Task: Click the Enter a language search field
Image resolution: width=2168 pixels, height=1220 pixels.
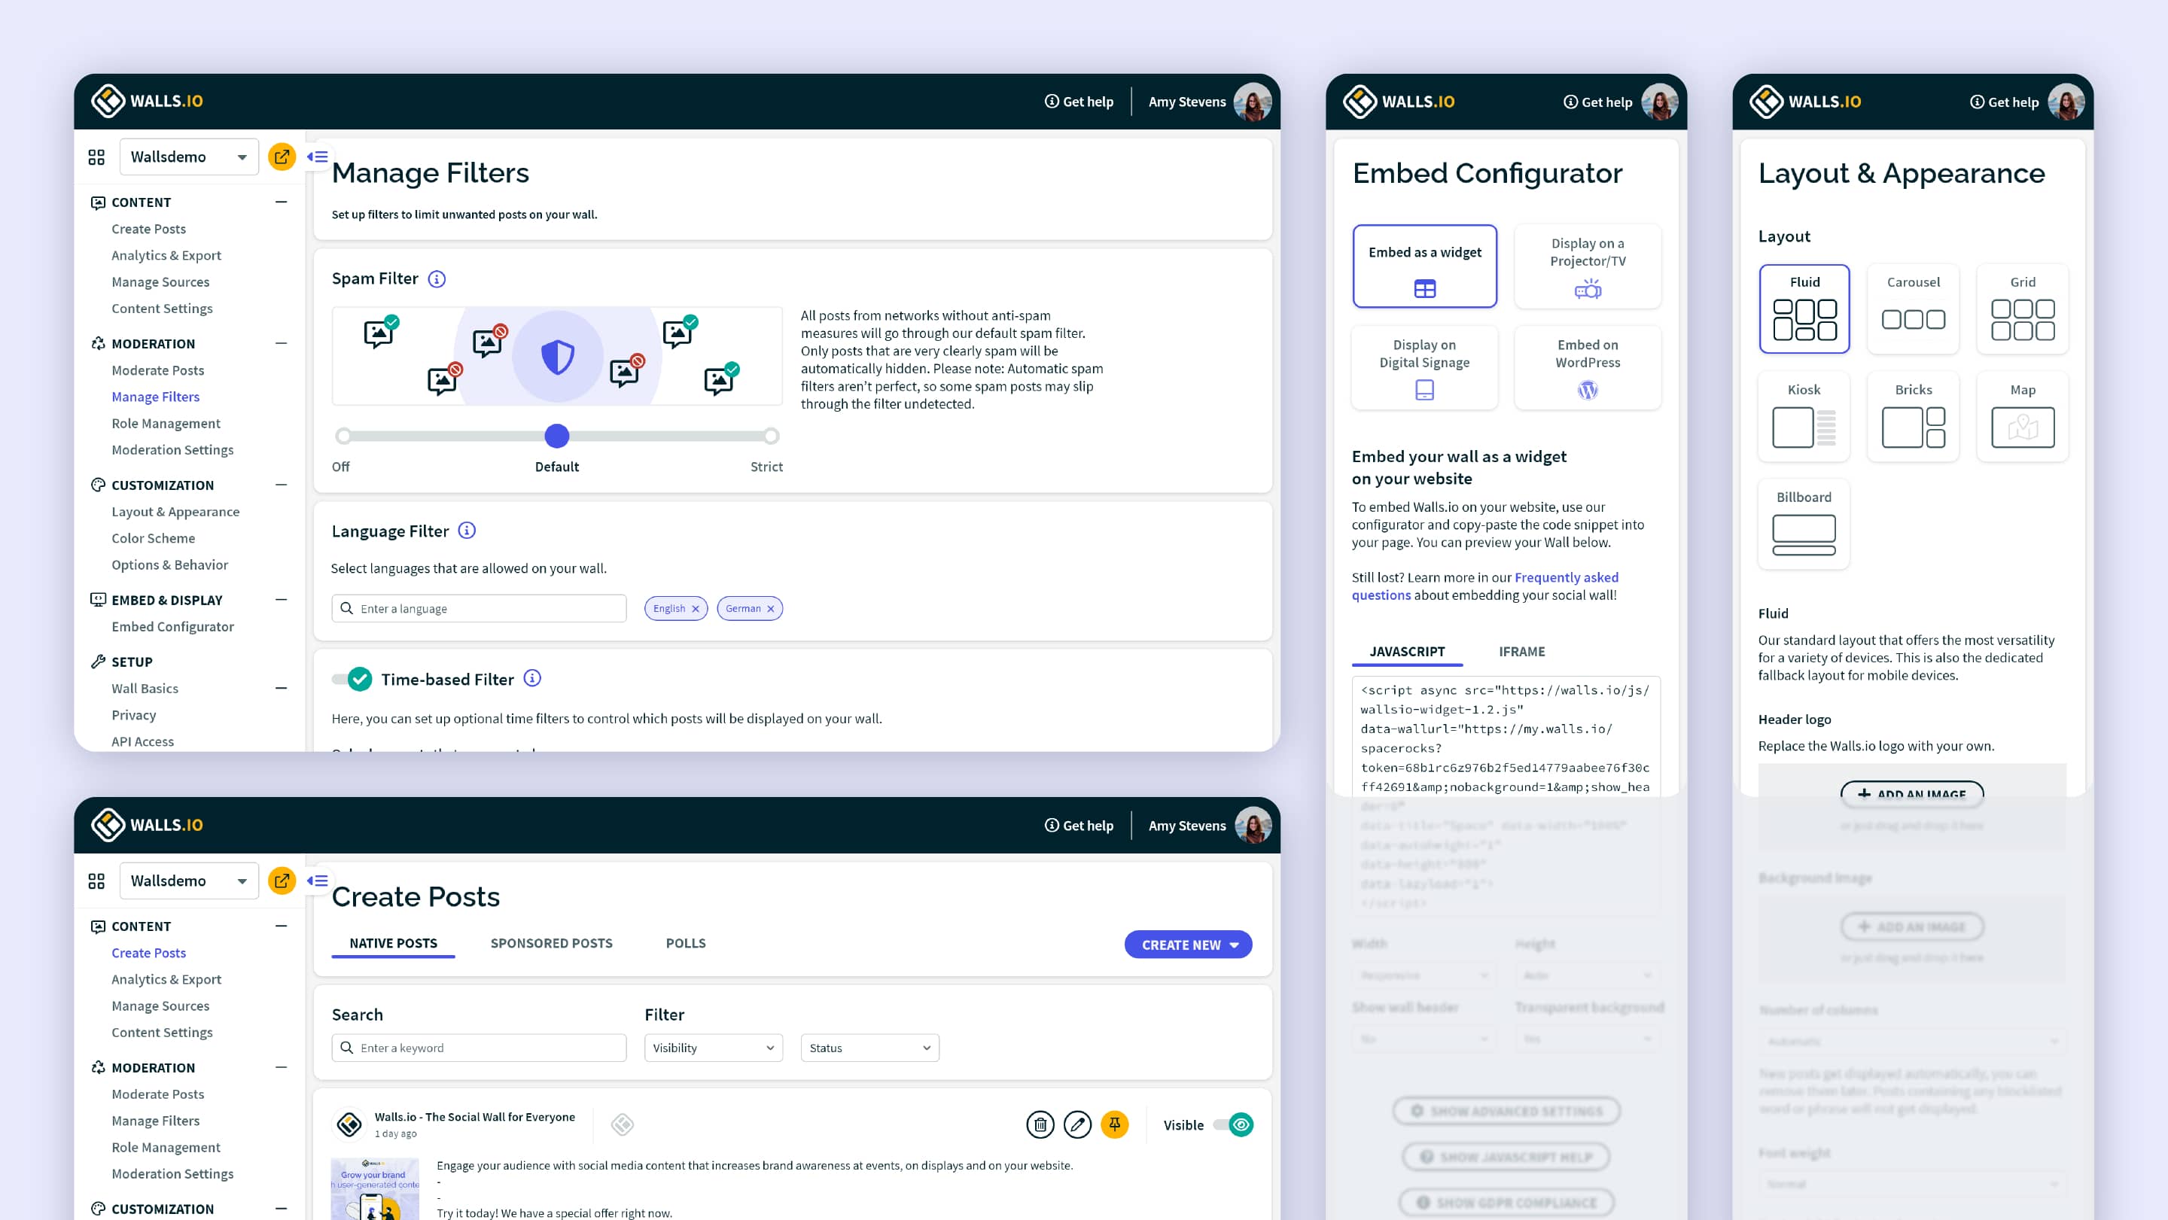Action: tap(479, 609)
